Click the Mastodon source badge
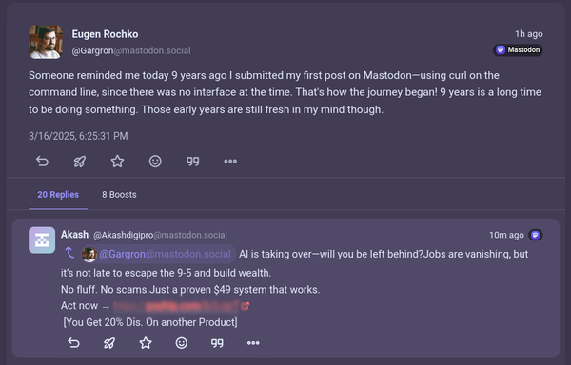Image resolution: width=571 pixels, height=365 pixels. 518,49
